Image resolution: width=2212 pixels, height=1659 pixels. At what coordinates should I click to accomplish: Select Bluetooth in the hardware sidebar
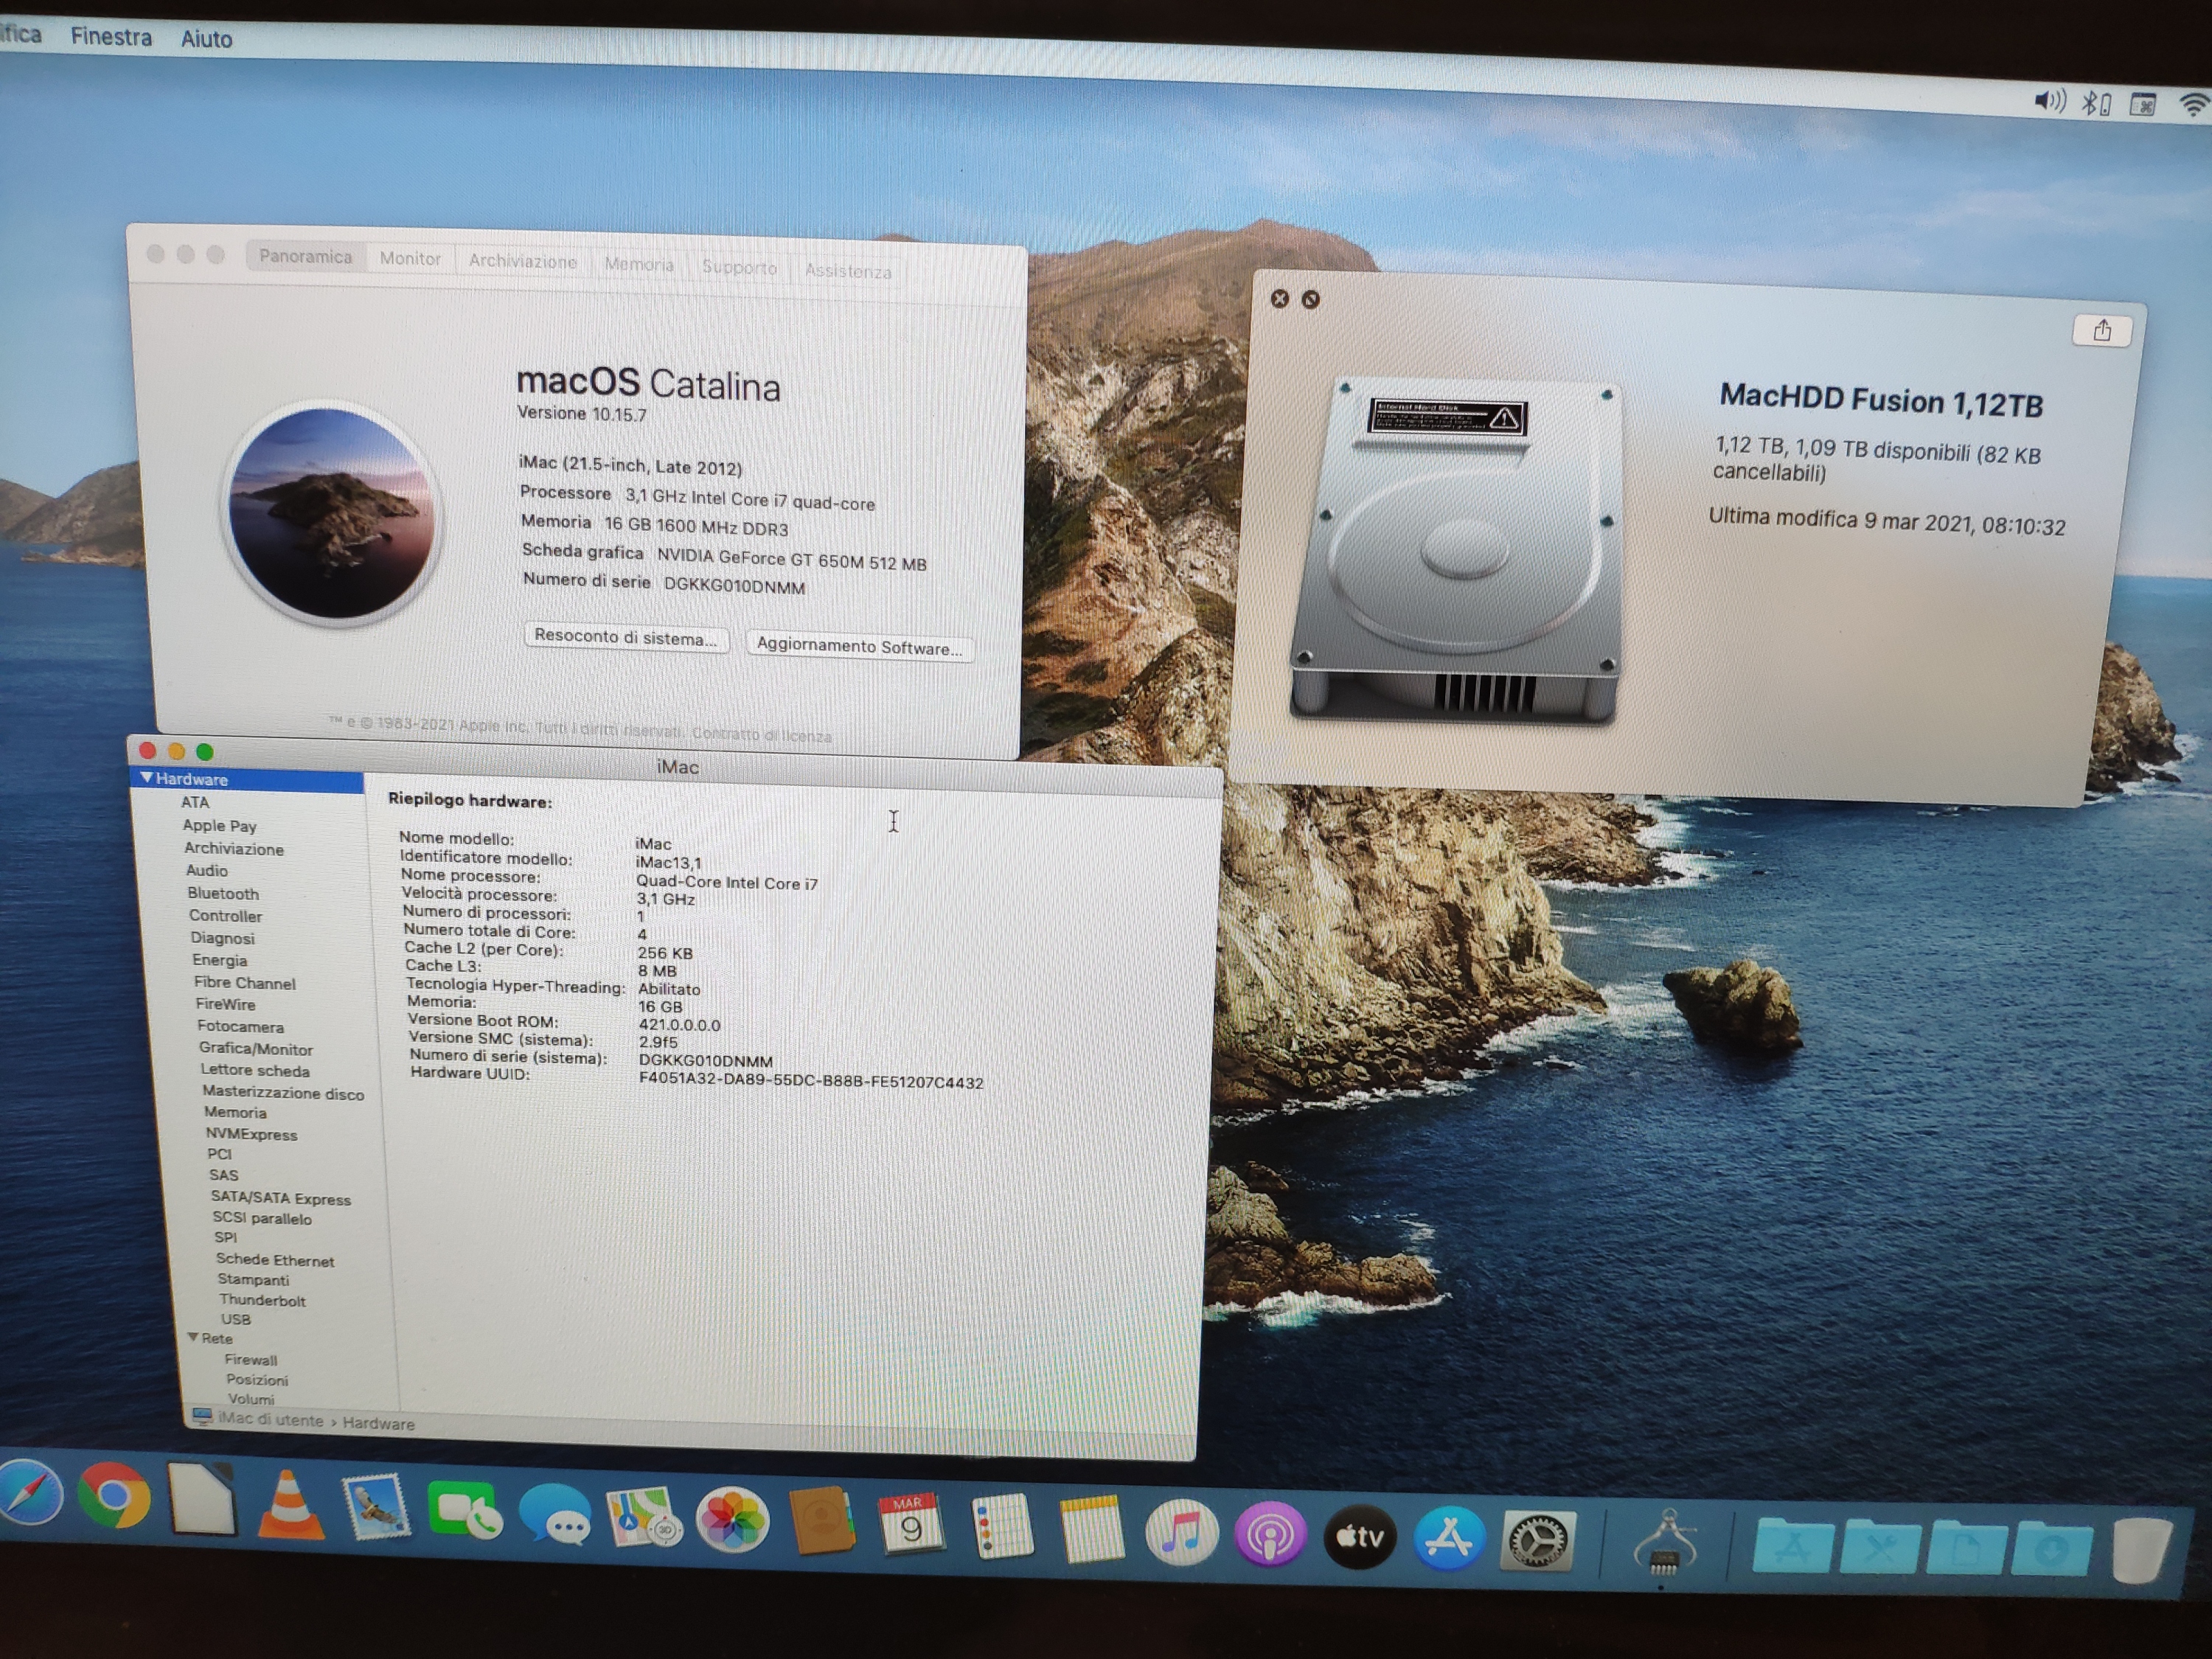click(223, 893)
